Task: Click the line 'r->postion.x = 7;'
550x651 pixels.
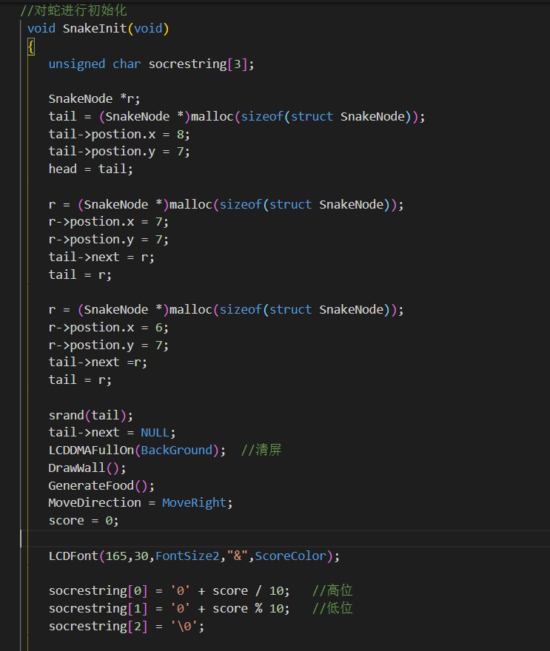Action: pos(108,222)
